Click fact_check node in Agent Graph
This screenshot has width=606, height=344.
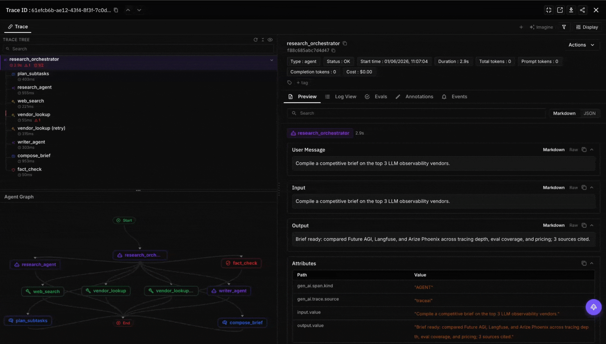tap(241, 263)
